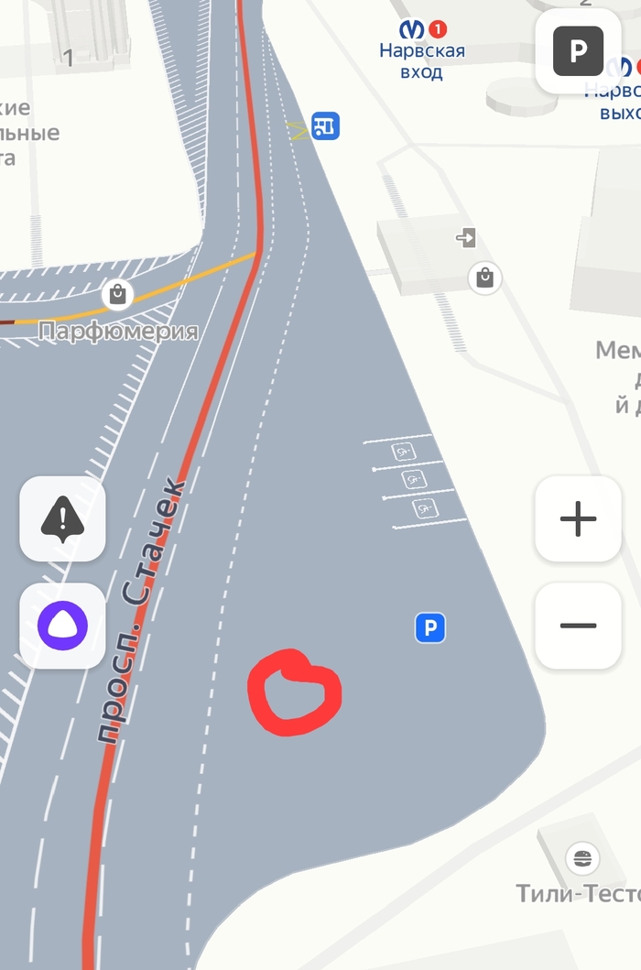The height and width of the screenshot is (970, 641).
Task: Tap the Тили-Тесто burger icon
Action: pos(582,858)
